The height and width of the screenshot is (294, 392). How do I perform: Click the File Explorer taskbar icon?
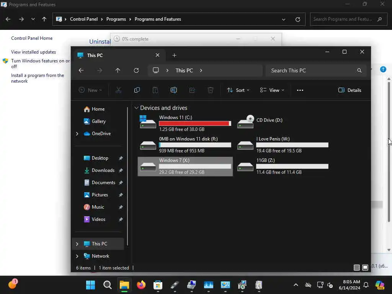(124, 285)
